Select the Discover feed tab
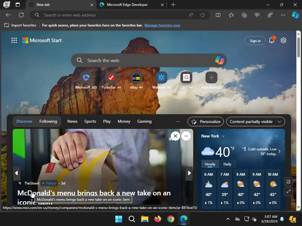The image size is (302, 226). pyautogui.click(x=24, y=122)
